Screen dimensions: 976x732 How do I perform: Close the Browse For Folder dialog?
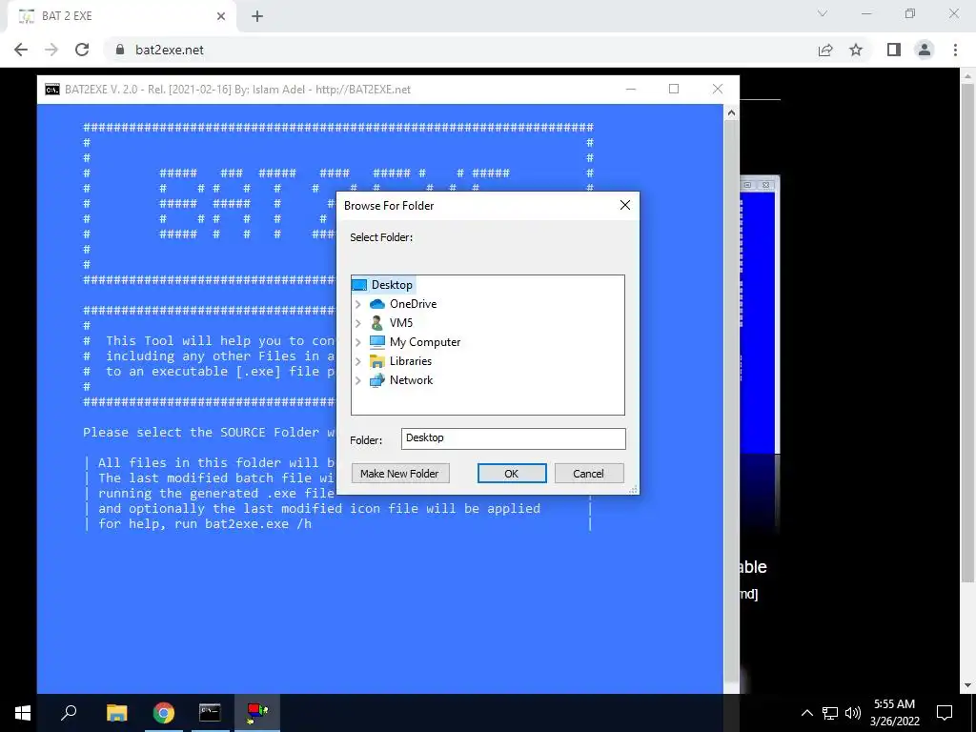[625, 206]
